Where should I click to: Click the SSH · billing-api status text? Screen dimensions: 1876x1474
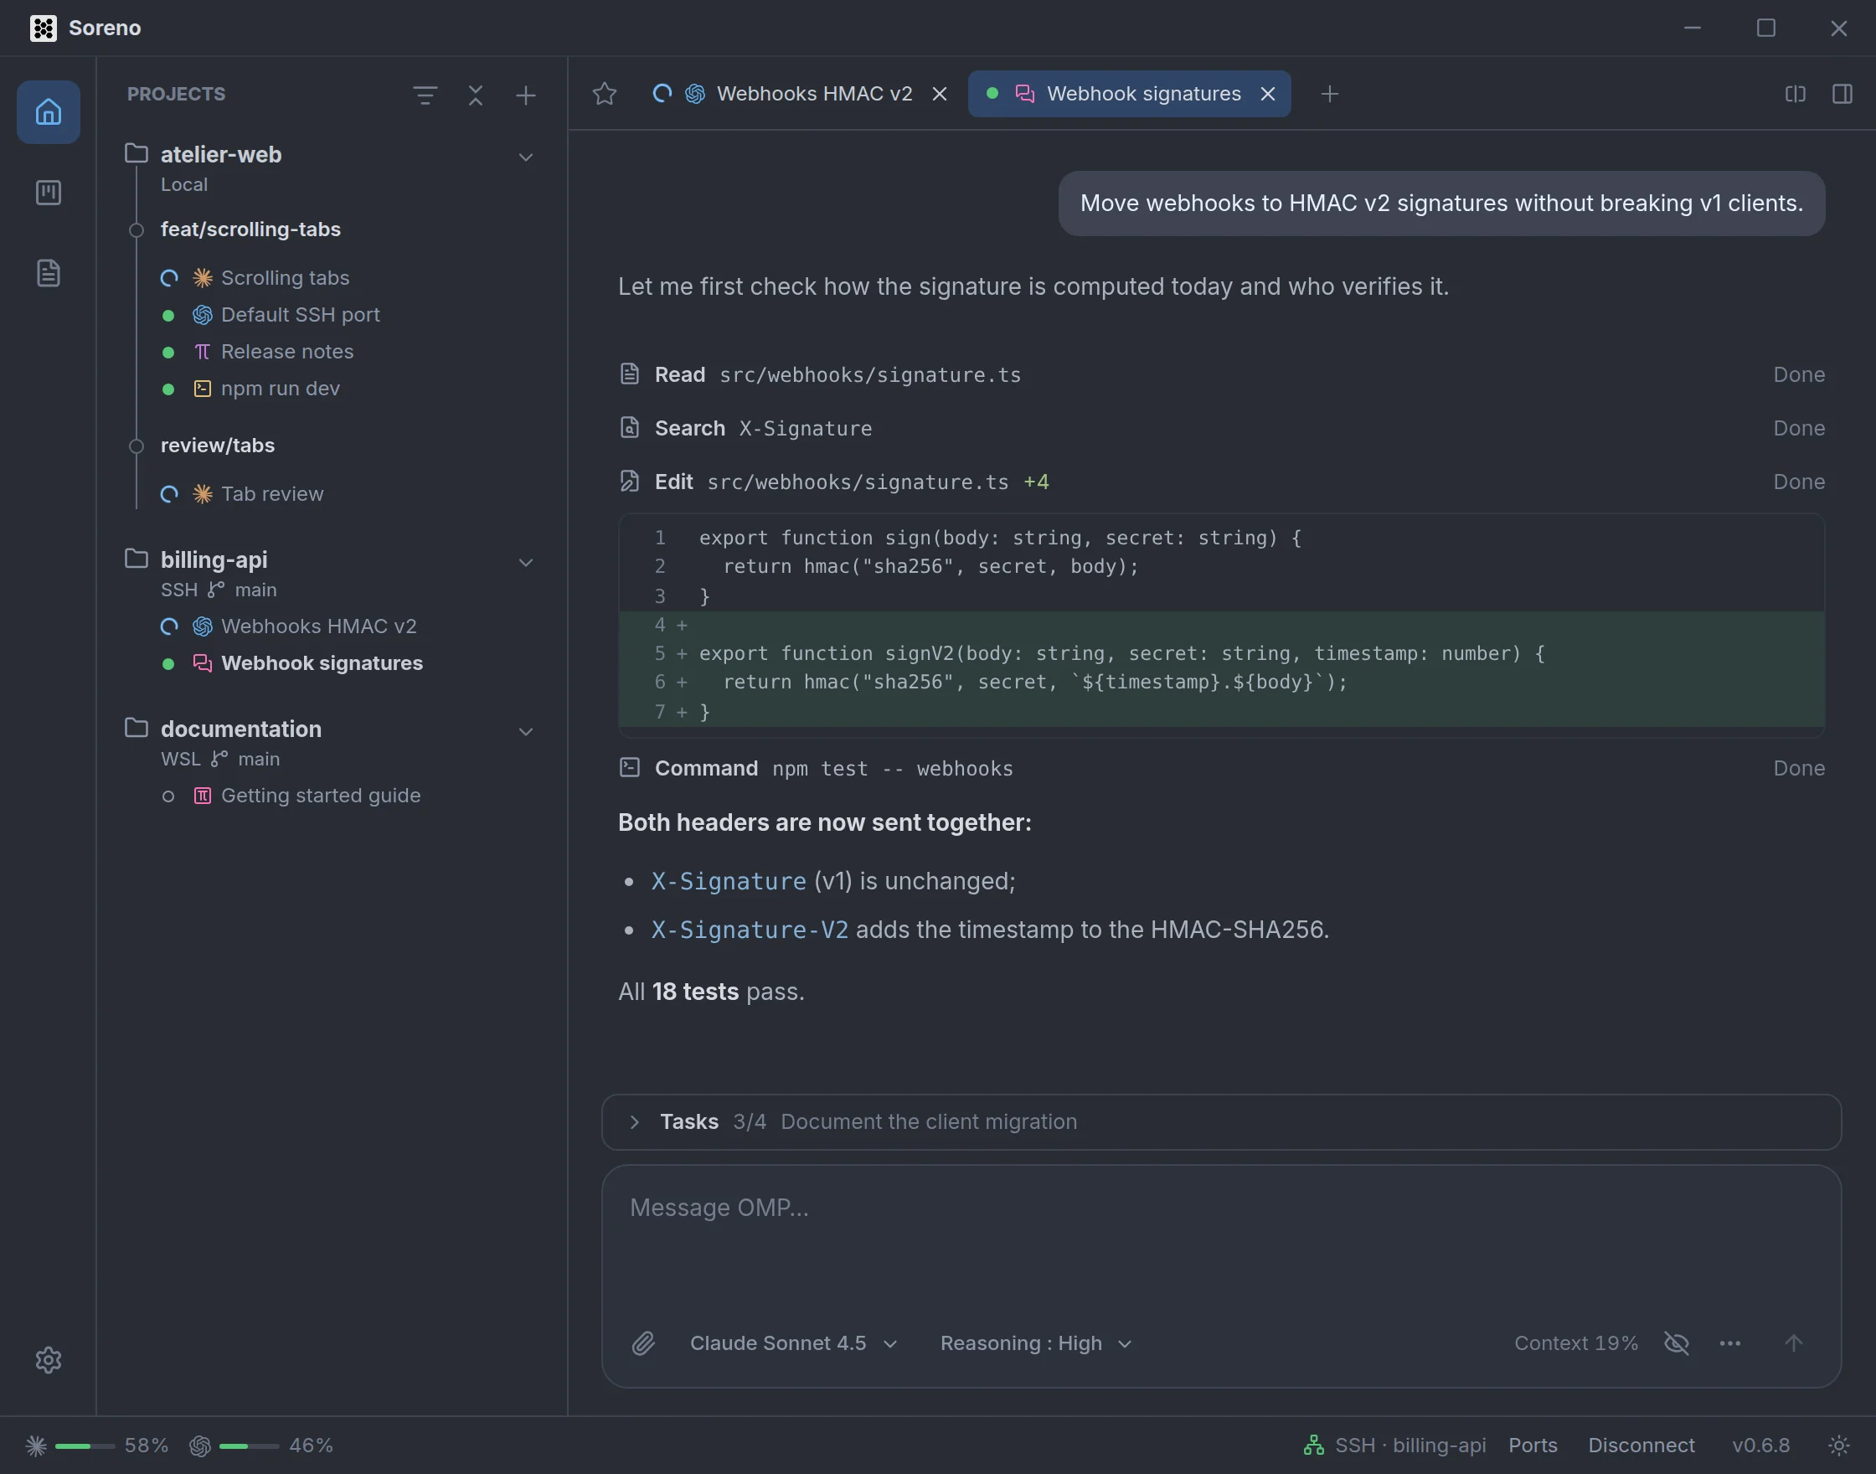point(1410,1445)
